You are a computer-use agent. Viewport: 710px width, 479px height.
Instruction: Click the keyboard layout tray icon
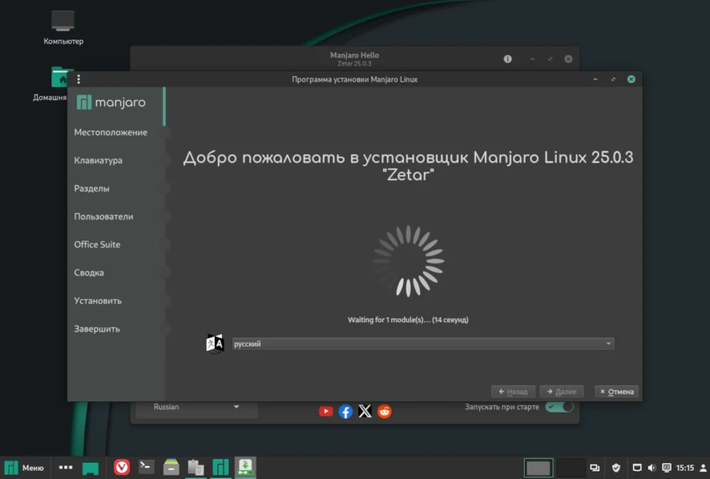[x=666, y=468]
